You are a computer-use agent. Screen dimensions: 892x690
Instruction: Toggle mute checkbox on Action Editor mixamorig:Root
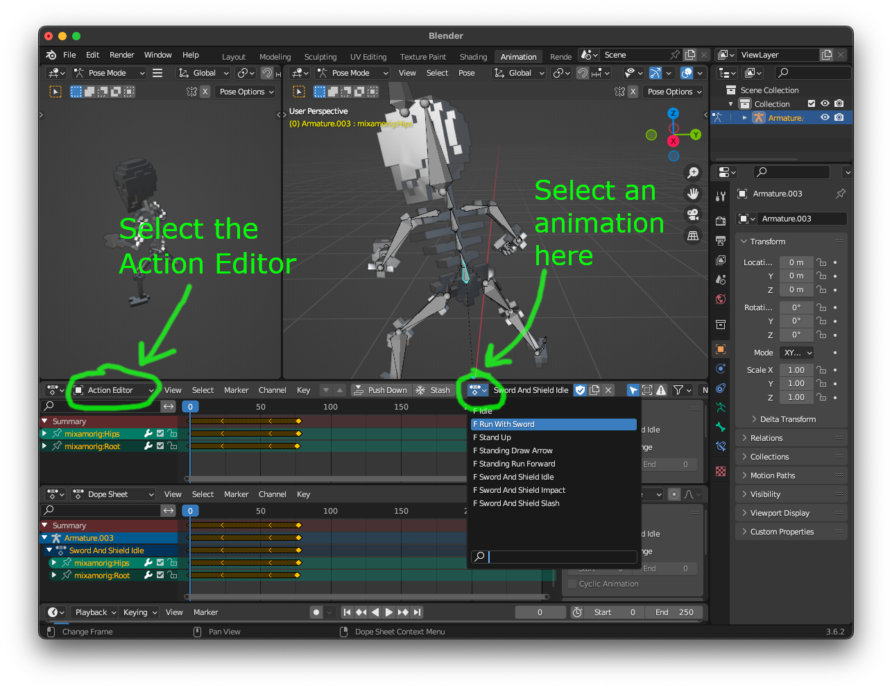(x=160, y=446)
